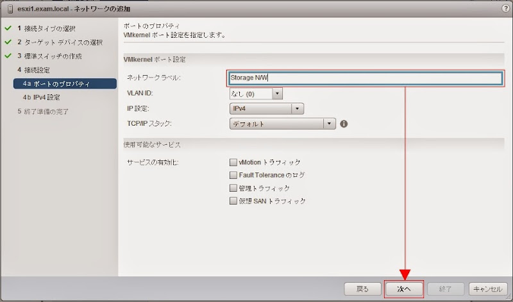Click the 戻る button

tap(362, 289)
